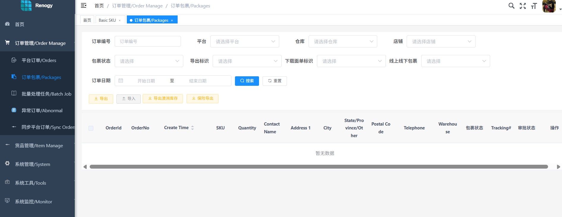This screenshot has width=562, height=217.
Task: Open the 包裹状态 package status dropdown
Action: click(x=149, y=61)
